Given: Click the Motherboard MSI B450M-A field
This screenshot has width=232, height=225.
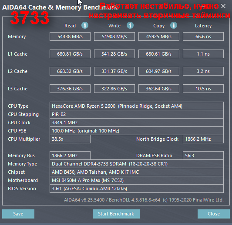Looking at the screenshot, I should (137, 180).
